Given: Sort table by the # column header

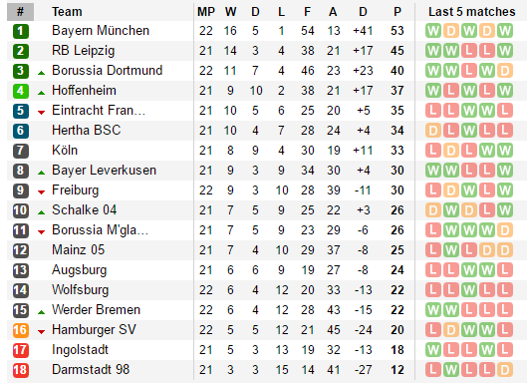Looking at the screenshot, I should coord(20,12).
